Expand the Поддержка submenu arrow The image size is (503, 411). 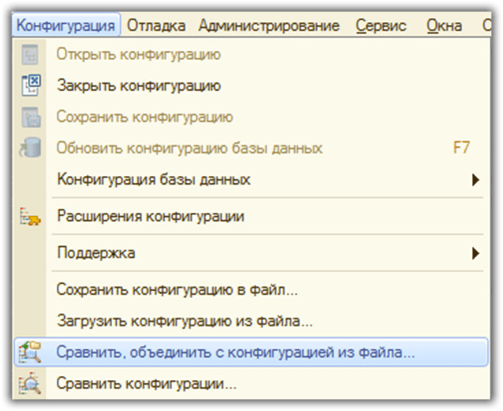point(475,253)
